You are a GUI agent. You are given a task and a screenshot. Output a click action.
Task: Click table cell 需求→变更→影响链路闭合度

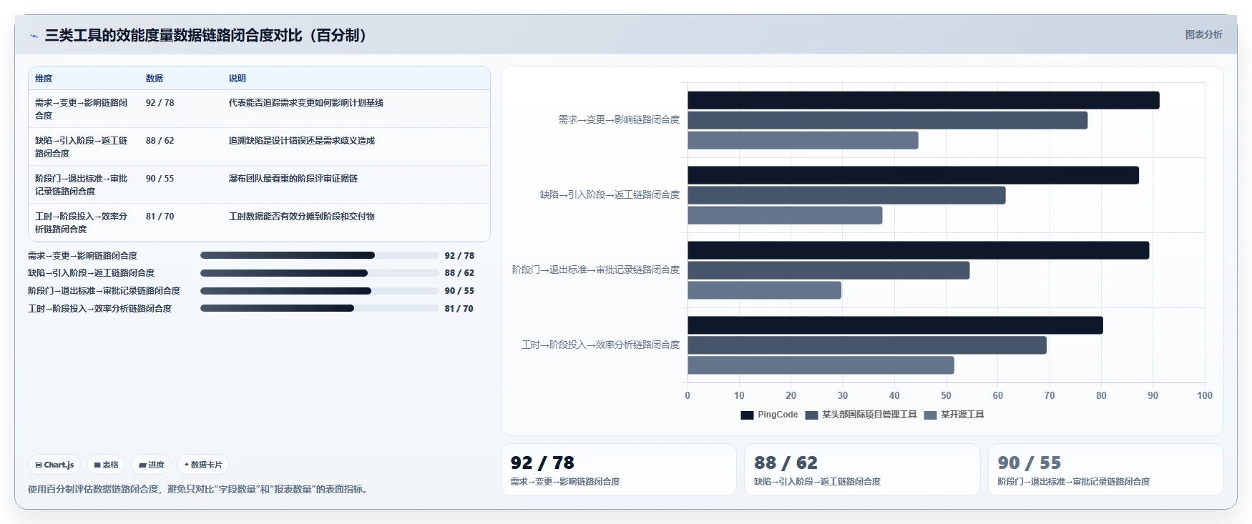click(82, 109)
